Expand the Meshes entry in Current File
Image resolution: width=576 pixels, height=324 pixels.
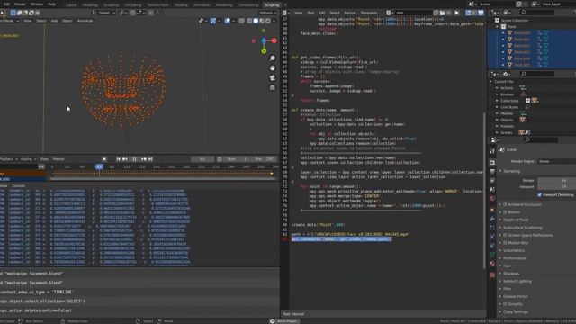[497, 113]
